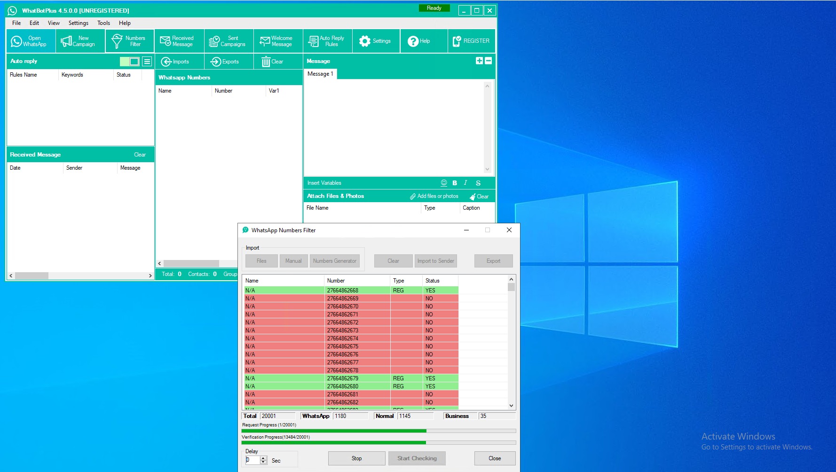Clear attached files and photos
The image size is (836, 472).
(479, 197)
